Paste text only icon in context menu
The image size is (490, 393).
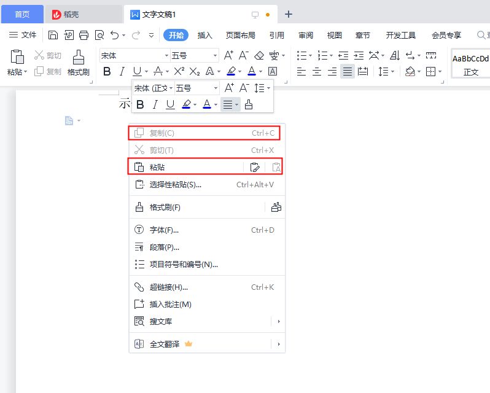(x=276, y=168)
